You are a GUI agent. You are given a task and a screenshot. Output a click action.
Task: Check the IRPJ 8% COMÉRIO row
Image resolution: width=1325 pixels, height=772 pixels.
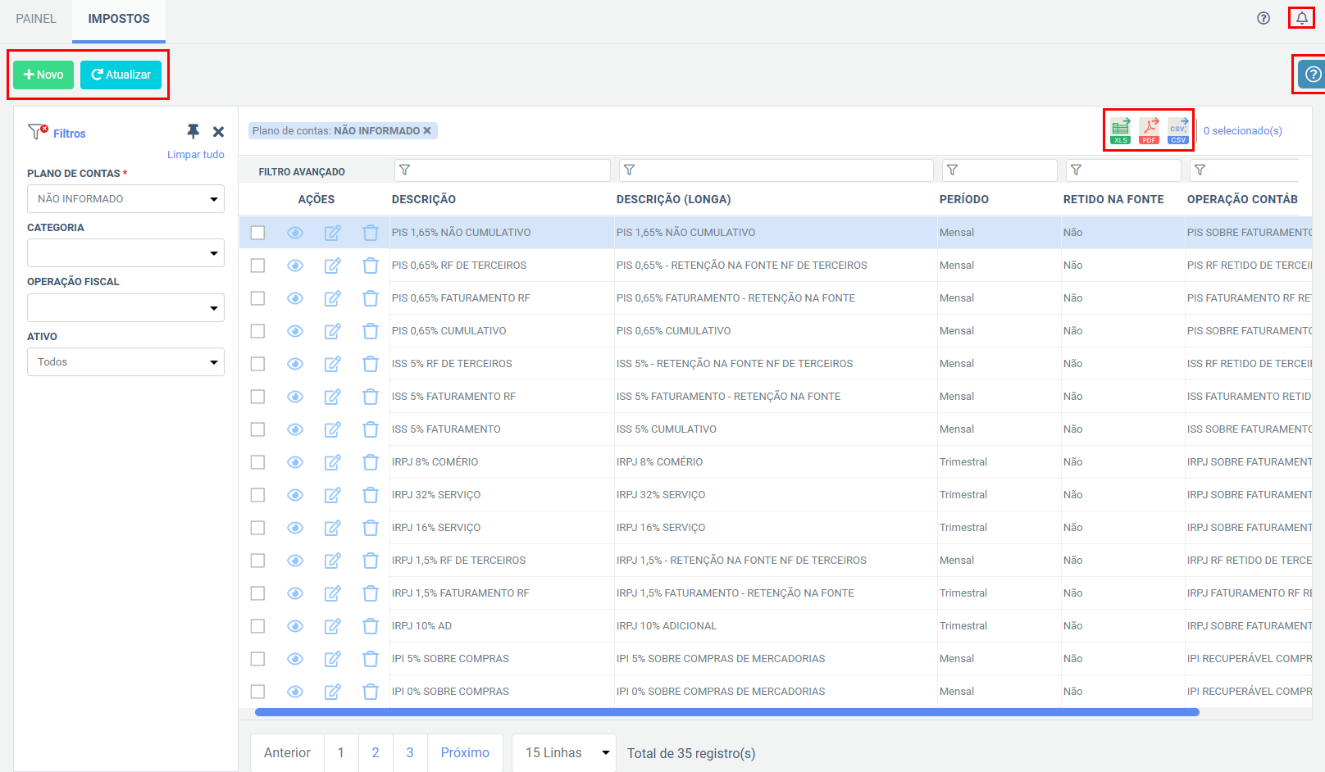click(x=257, y=462)
